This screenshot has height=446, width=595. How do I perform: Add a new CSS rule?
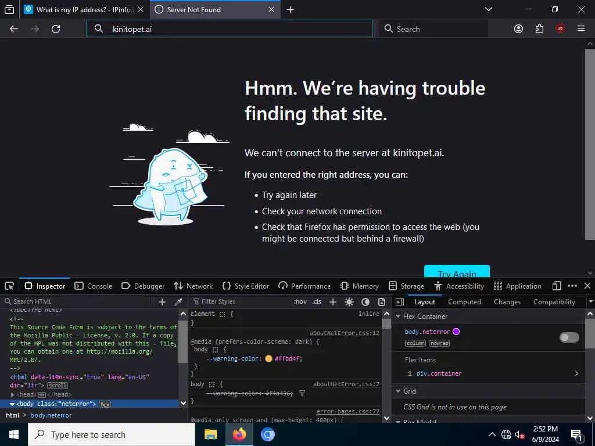(x=333, y=302)
